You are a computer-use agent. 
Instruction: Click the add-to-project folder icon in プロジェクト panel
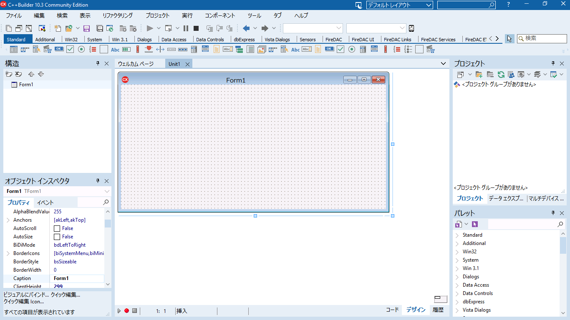[479, 74]
